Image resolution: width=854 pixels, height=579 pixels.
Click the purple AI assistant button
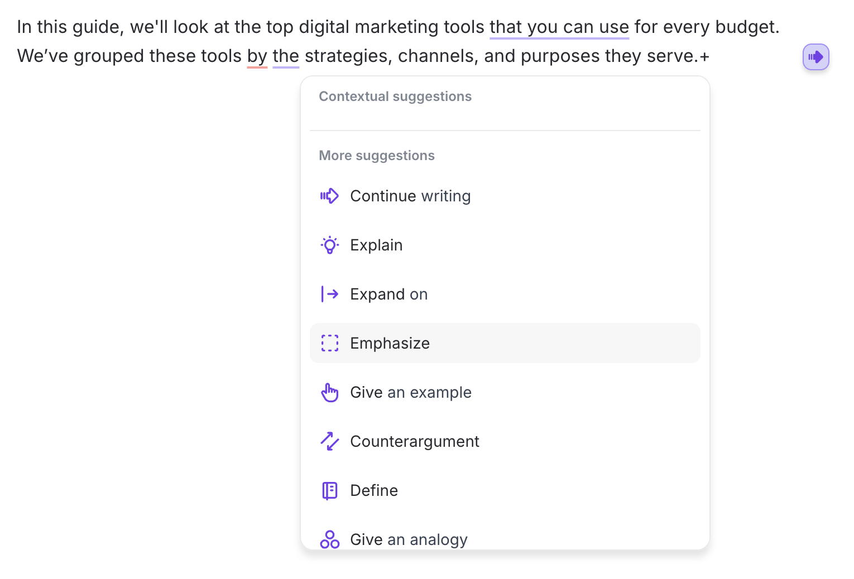[815, 57]
